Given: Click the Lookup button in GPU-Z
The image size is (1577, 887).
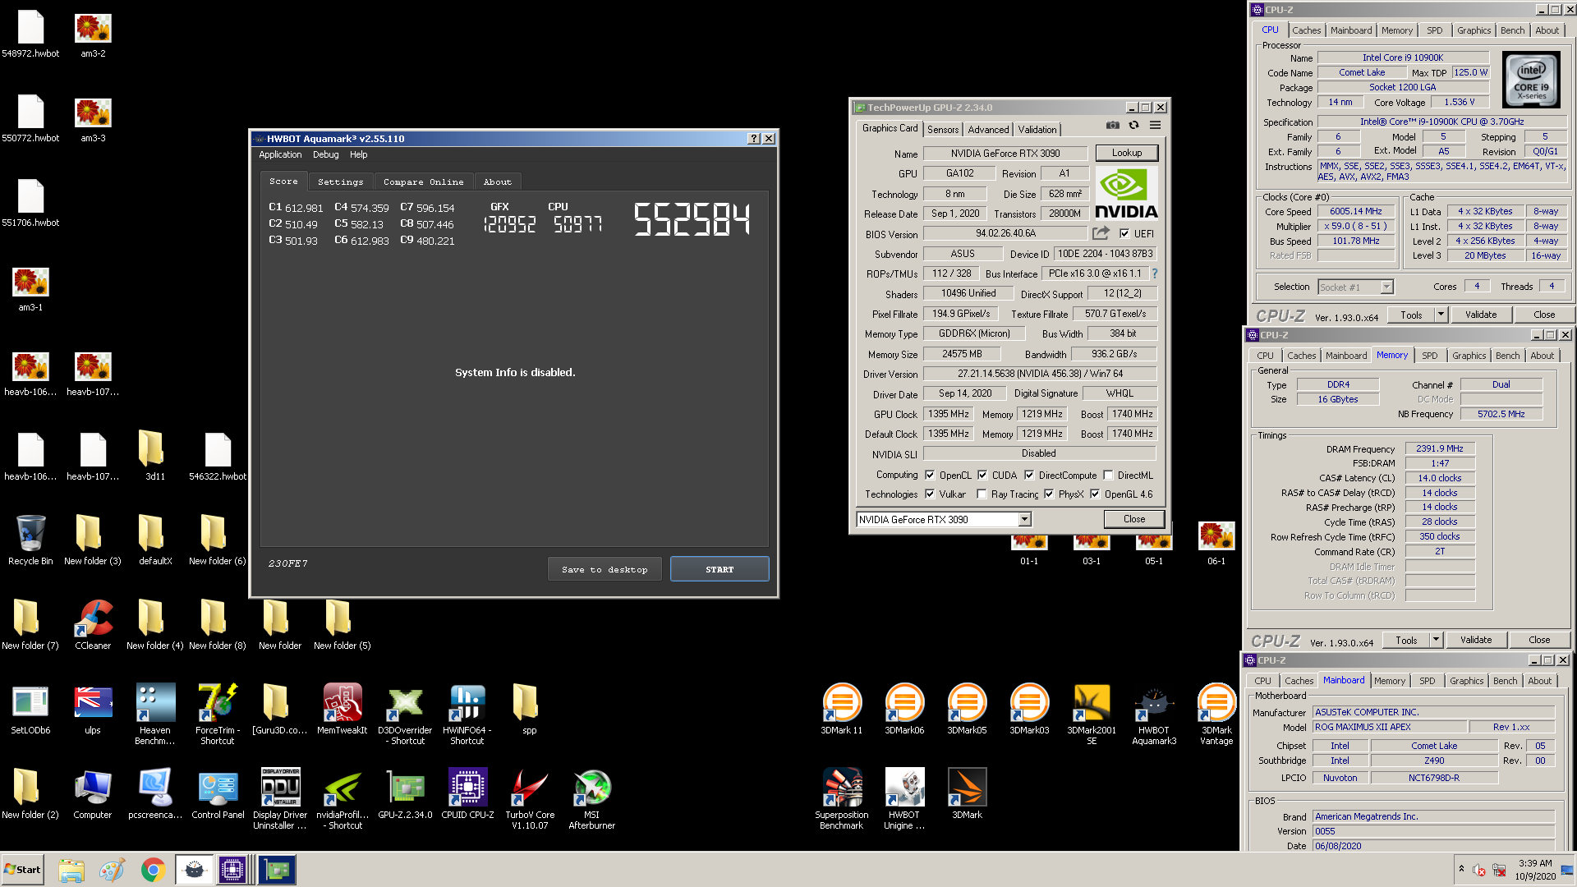Looking at the screenshot, I should click(1126, 153).
